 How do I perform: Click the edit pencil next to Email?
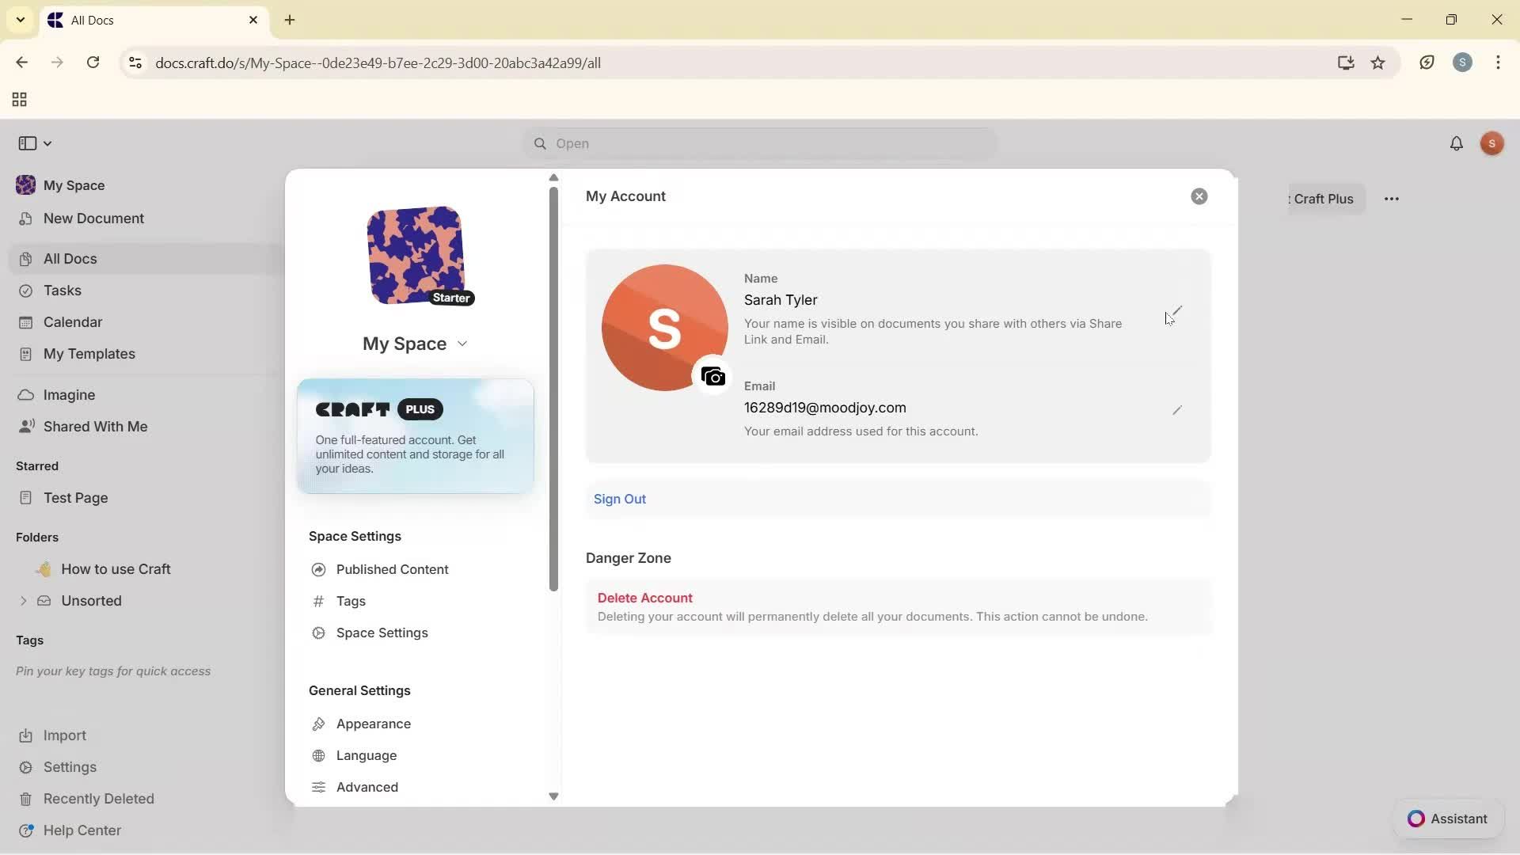pos(1176,410)
